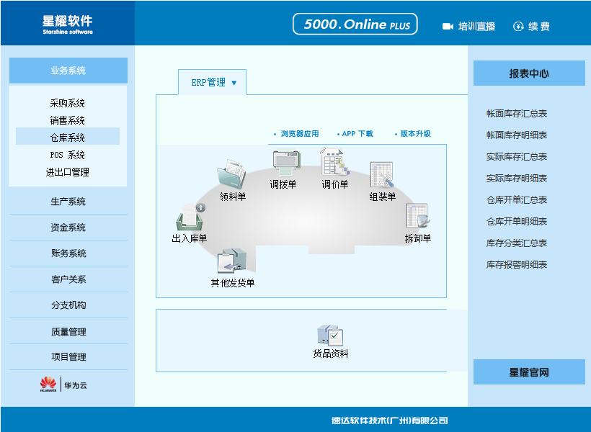Click the 续费 yuan coin icon
The image size is (591, 432).
(518, 27)
